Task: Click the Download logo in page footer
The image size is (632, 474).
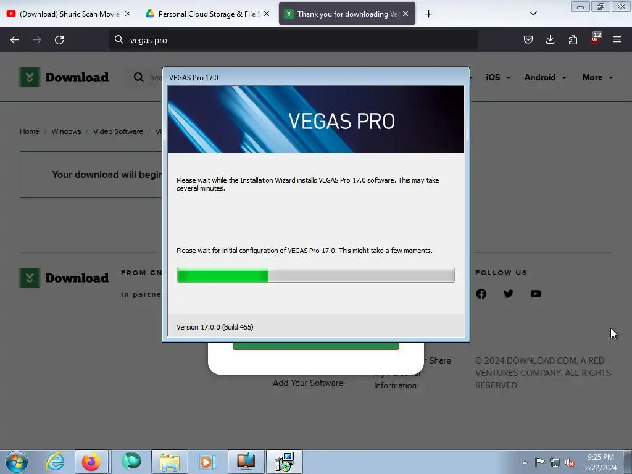Action: [x=64, y=278]
